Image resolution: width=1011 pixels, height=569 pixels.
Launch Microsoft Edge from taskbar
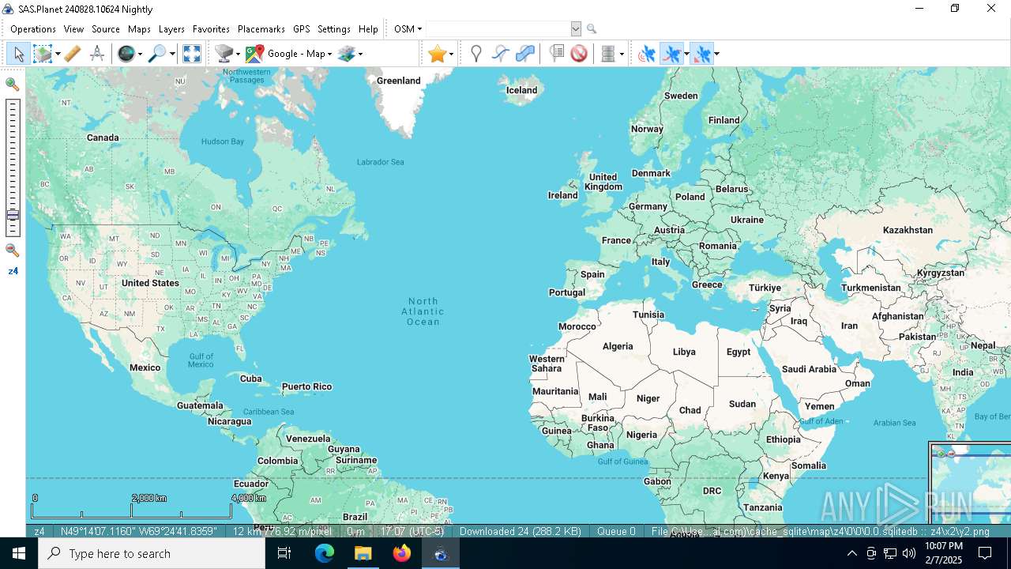click(325, 553)
